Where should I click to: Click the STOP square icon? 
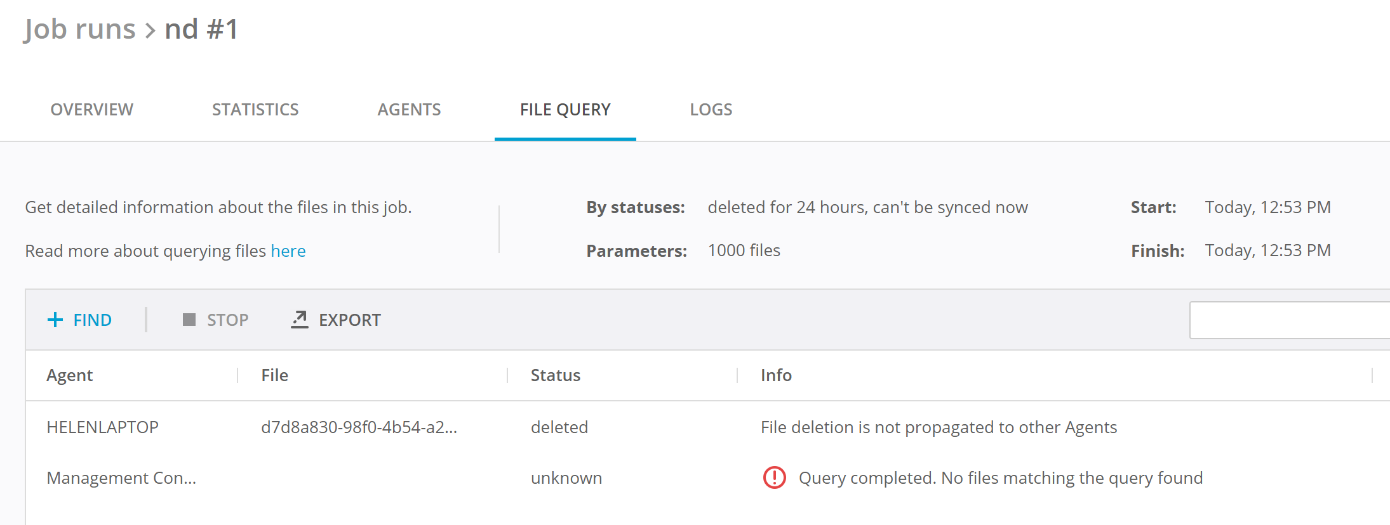(189, 320)
